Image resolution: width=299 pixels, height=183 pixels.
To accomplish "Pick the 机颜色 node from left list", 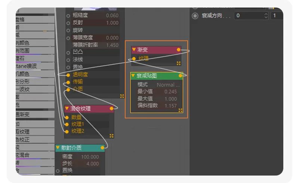I will point(35,74).
